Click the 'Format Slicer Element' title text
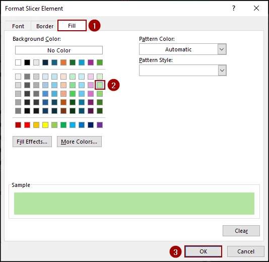Image resolution: width=269 pixels, height=262 pixels. tap(34, 9)
